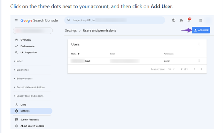Click the Inspect any URL field
Image resolution: width=223 pixels, height=133 pixels.
pos(115,20)
